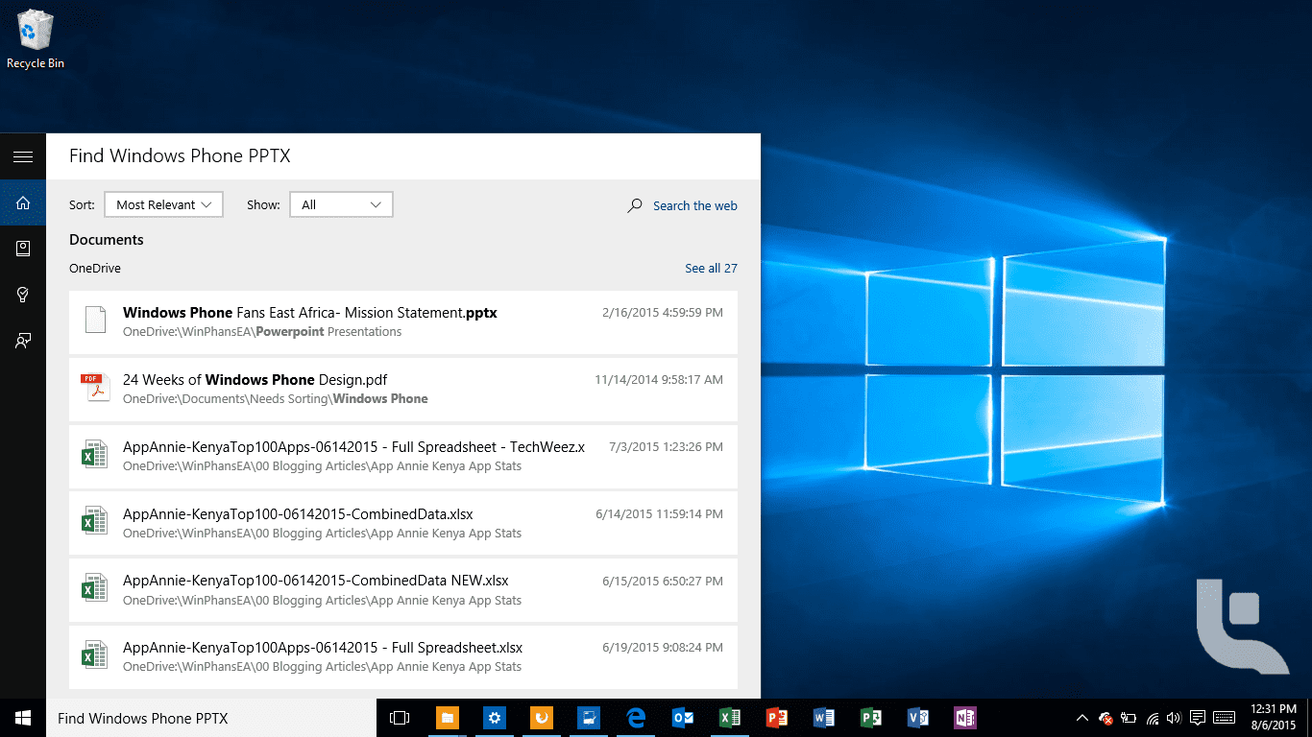Select the Cortana Home icon
The height and width of the screenshot is (737, 1312).
tap(23, 202)
